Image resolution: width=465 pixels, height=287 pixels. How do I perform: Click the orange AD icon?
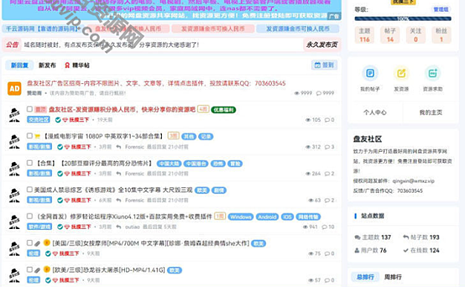[14, 88]
